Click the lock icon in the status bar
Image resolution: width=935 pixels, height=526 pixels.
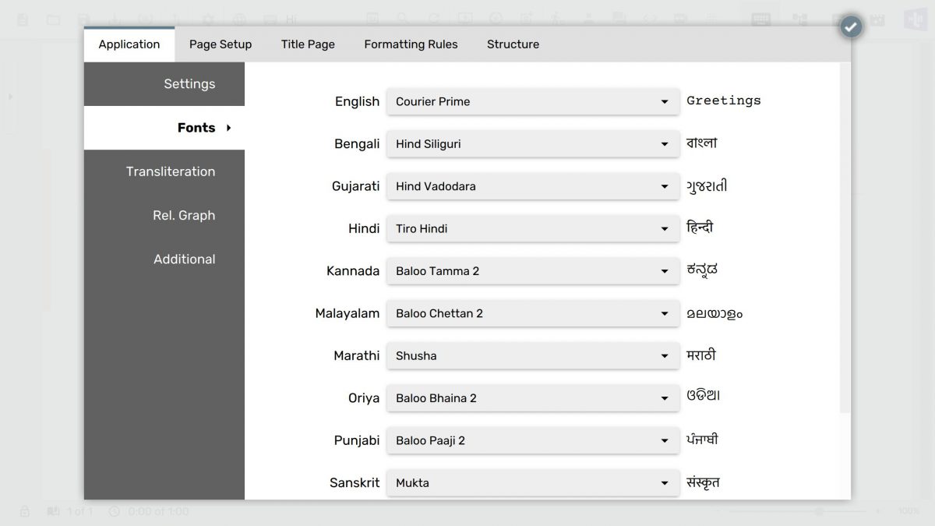pyautogui.click(x=23, y=511)
